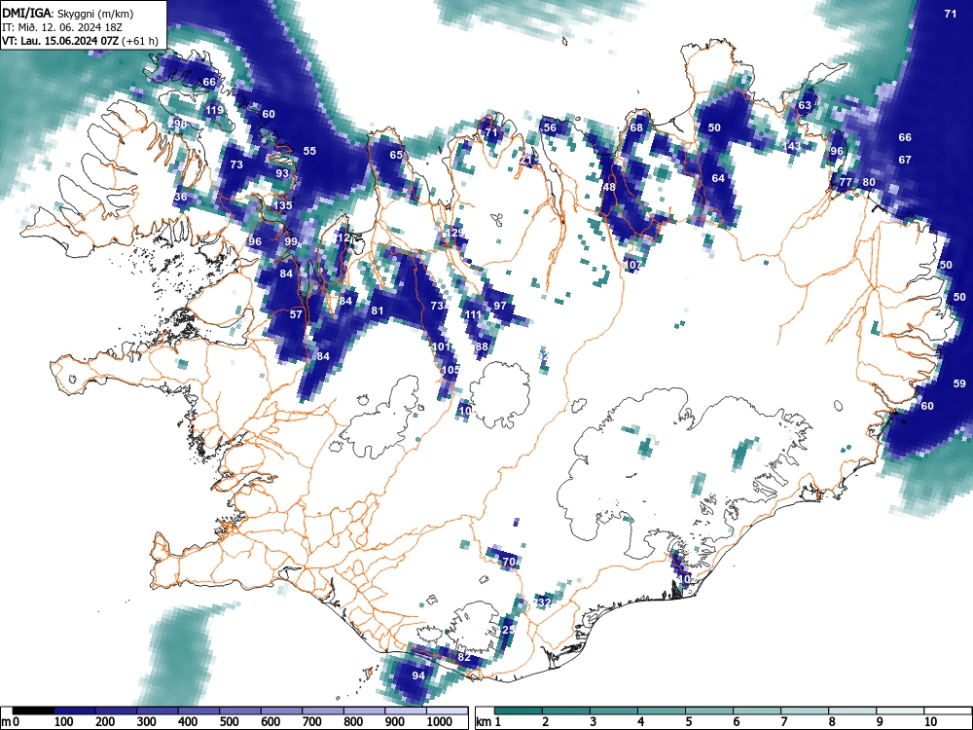Click the visibility value '70' on the map
The width and height of the screenshot is (973, 730).
pos(509,562)
